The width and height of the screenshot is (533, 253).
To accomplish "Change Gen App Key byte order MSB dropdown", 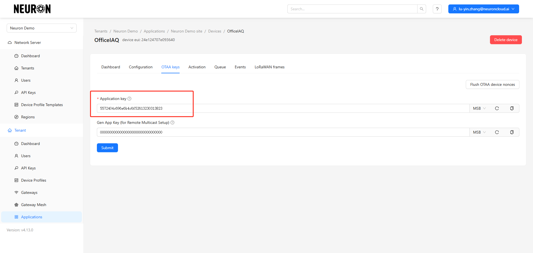I will (x=479, y=132).
